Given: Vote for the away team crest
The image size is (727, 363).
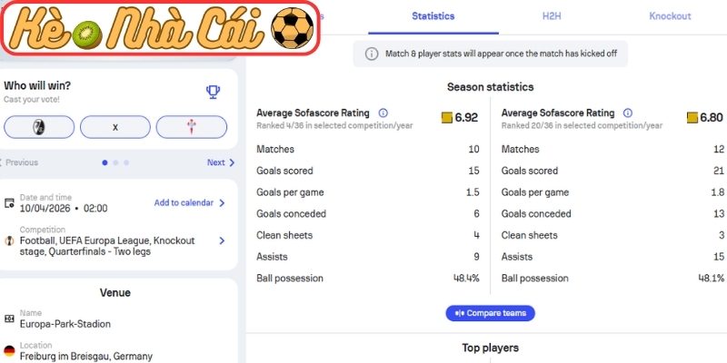Looking at the screenshot, I should [191, 127].
